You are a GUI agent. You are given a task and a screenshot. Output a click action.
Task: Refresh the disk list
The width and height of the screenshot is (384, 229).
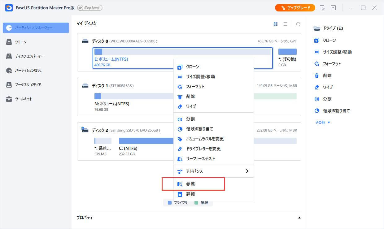(x=298, y=24)
